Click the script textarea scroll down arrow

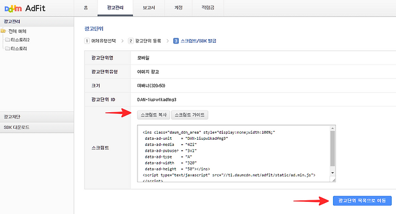[x=333, y=173]
